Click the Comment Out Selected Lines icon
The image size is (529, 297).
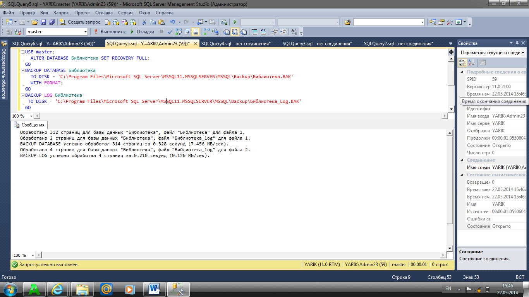pyautogui.click(x=255, y=32)
